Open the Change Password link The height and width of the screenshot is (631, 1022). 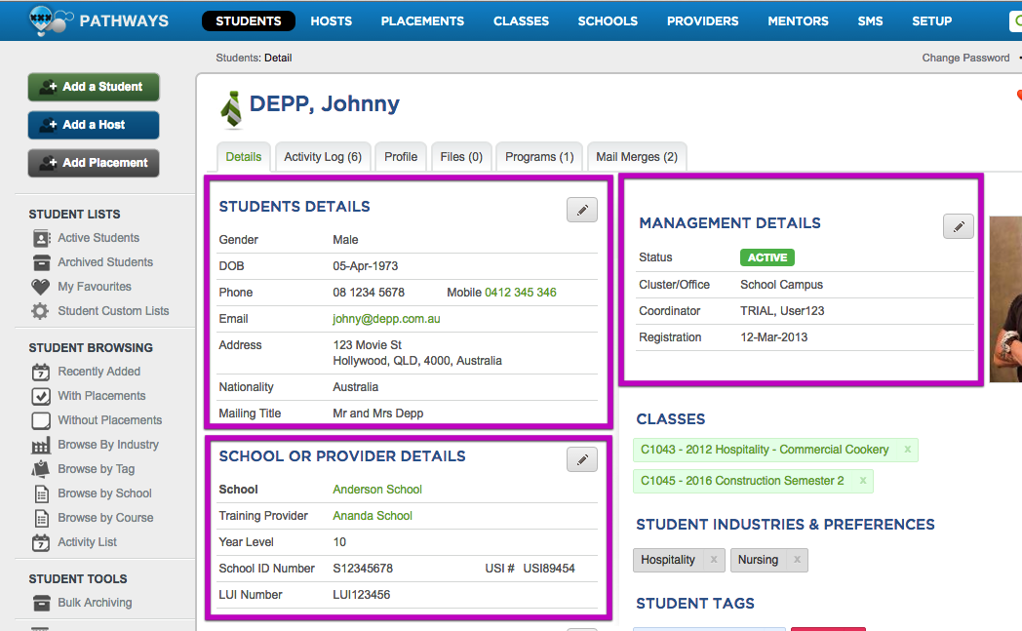coord(965,58)
